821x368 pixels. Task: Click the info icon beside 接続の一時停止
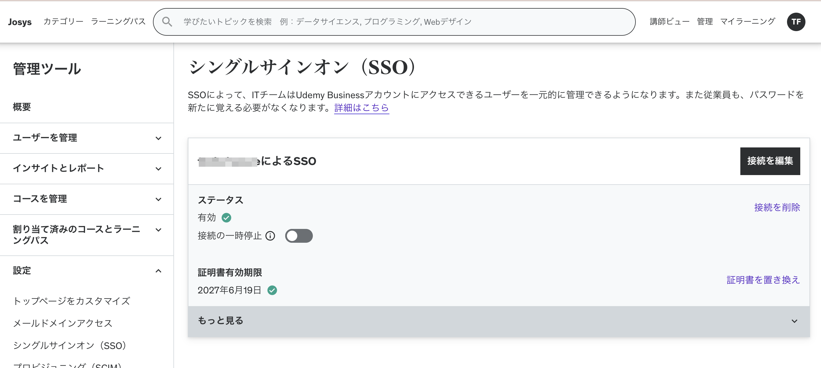[x=270, y=236]
